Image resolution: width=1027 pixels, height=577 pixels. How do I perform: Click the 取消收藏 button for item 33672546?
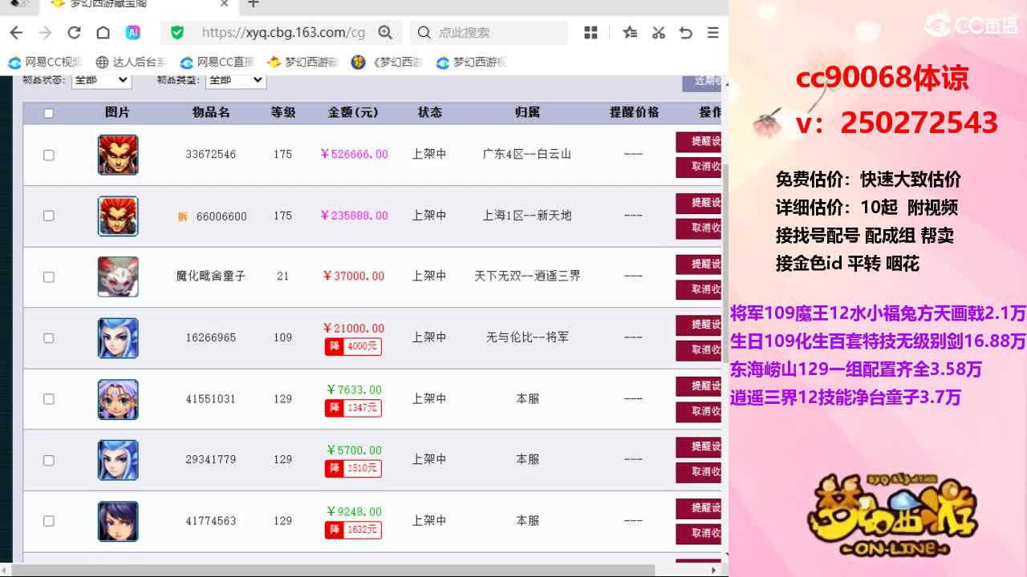(x=699, y=167)
